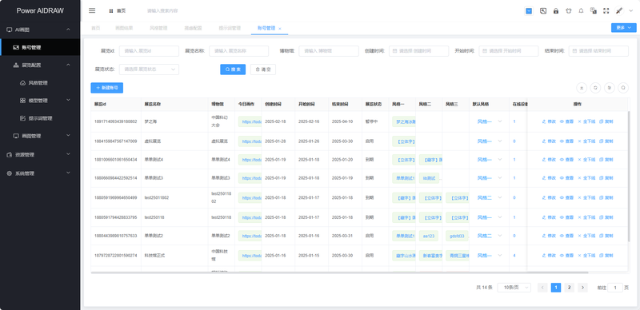The image size is (640, 310).
Task: Click the blue 搜索 button
Action: coord(233,70)
